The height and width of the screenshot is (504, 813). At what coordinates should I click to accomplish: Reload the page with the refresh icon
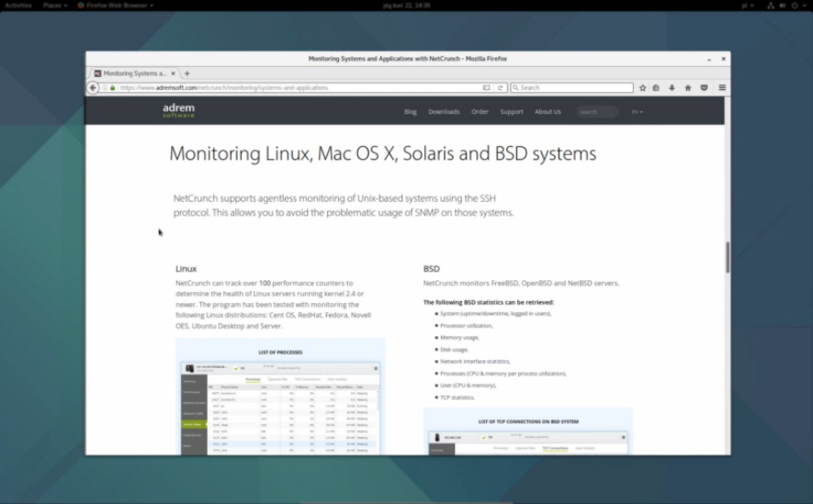(501, 87)
